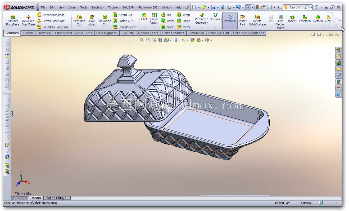Open the SolidCAM menu
Image resolution: width=349 pixels, height=211 pixels.
pyautogui.click(x=128, y=7)
